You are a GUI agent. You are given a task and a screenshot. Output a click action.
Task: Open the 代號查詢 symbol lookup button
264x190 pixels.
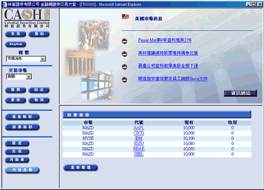click(x=22, y=170)
